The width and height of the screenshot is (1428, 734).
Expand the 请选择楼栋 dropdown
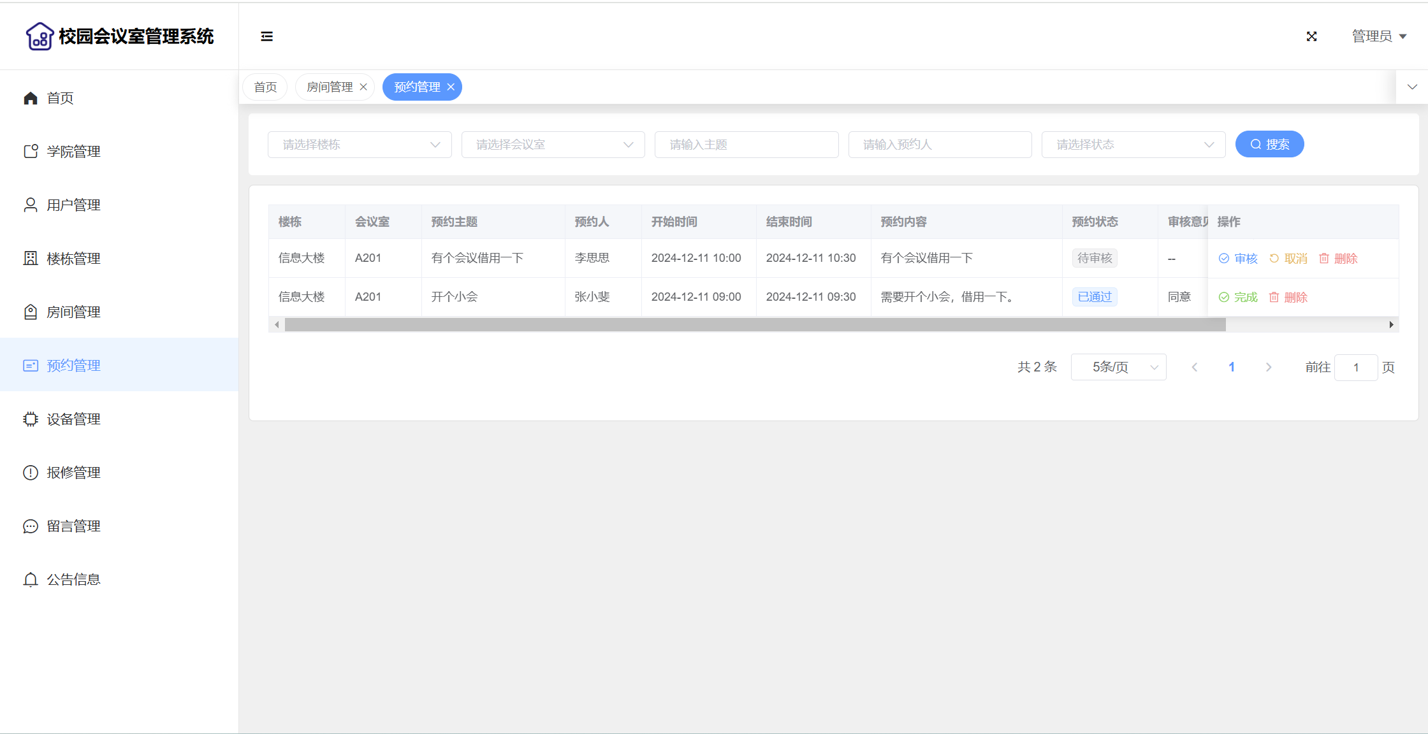pos(360,145)
